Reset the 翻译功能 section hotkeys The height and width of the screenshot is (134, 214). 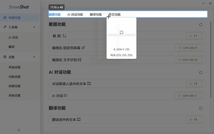coord(201,108)
